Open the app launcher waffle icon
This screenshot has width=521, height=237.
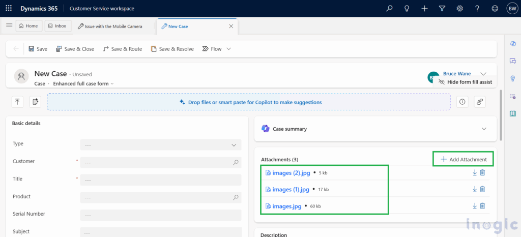(x=9, y=8)
